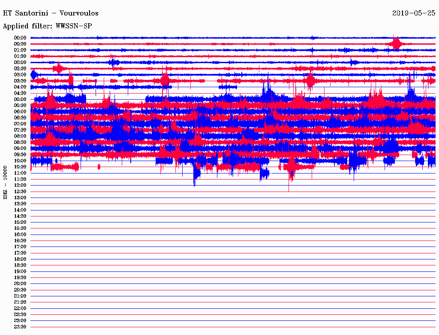Click the flat red 19:30 trace line
This screenshot has height=335, width=439.
pyautogui.click(x=233, y=278)
